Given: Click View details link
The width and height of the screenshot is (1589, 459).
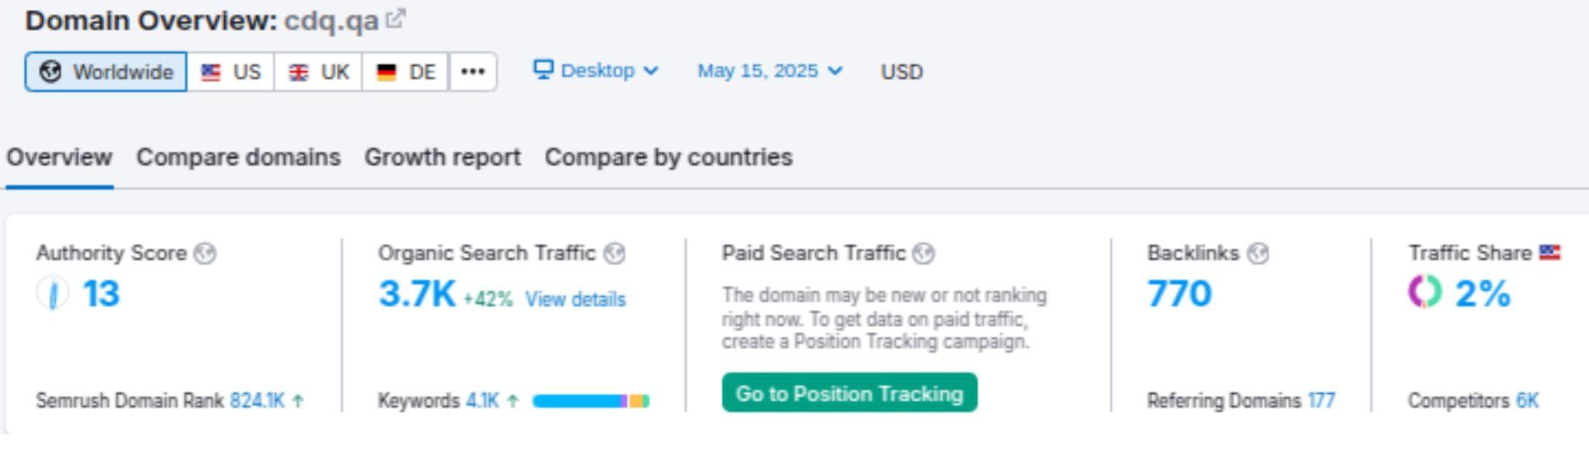Looking at the screenshot, I should [575, 299].
